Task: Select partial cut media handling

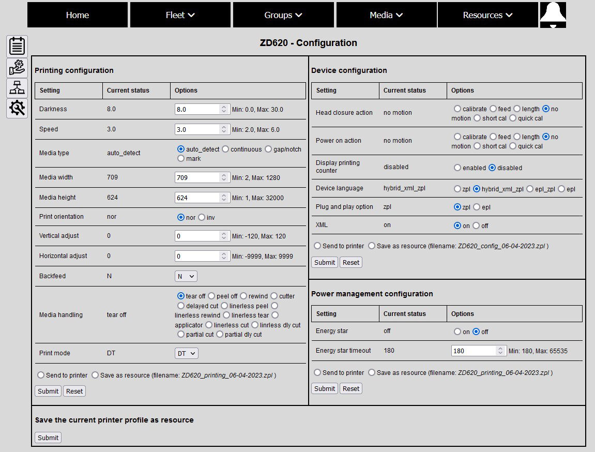Action: tap(181, 334)
